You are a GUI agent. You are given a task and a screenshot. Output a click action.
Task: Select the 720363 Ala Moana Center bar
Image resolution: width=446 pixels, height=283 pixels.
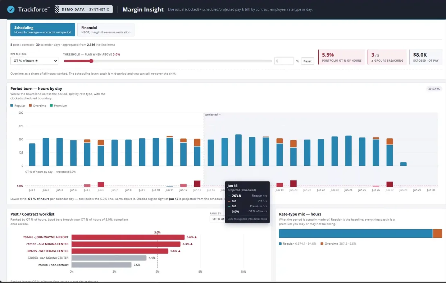(x=109, y=258)
